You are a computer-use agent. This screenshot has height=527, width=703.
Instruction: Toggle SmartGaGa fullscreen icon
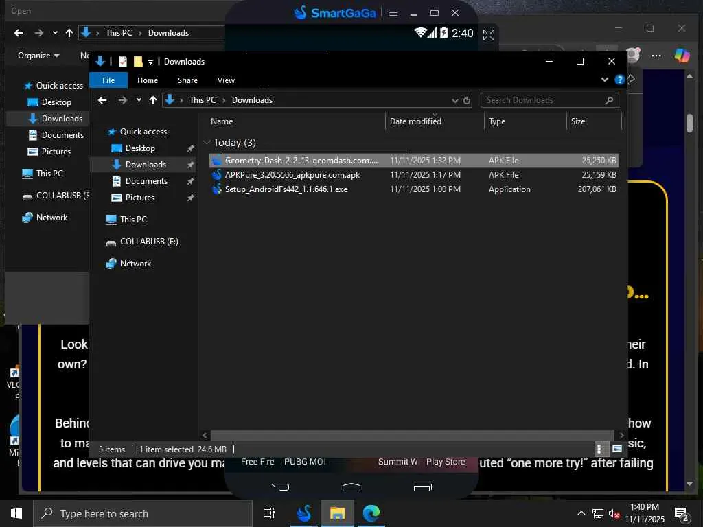coord(489,34)
